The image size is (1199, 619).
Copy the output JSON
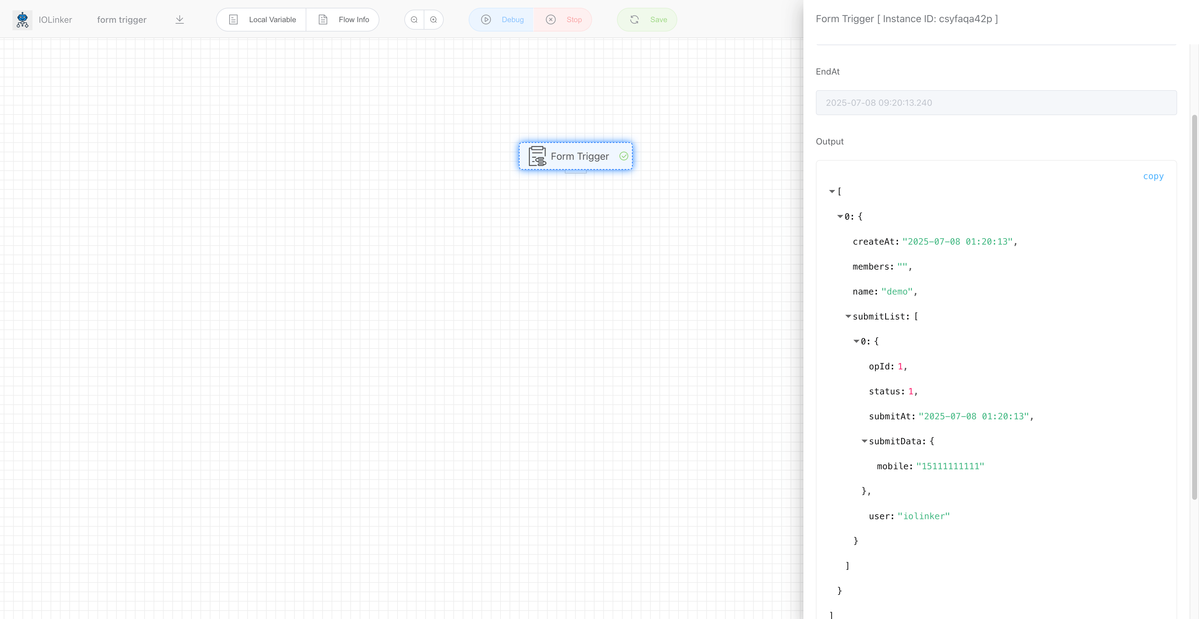(1153, 176)
